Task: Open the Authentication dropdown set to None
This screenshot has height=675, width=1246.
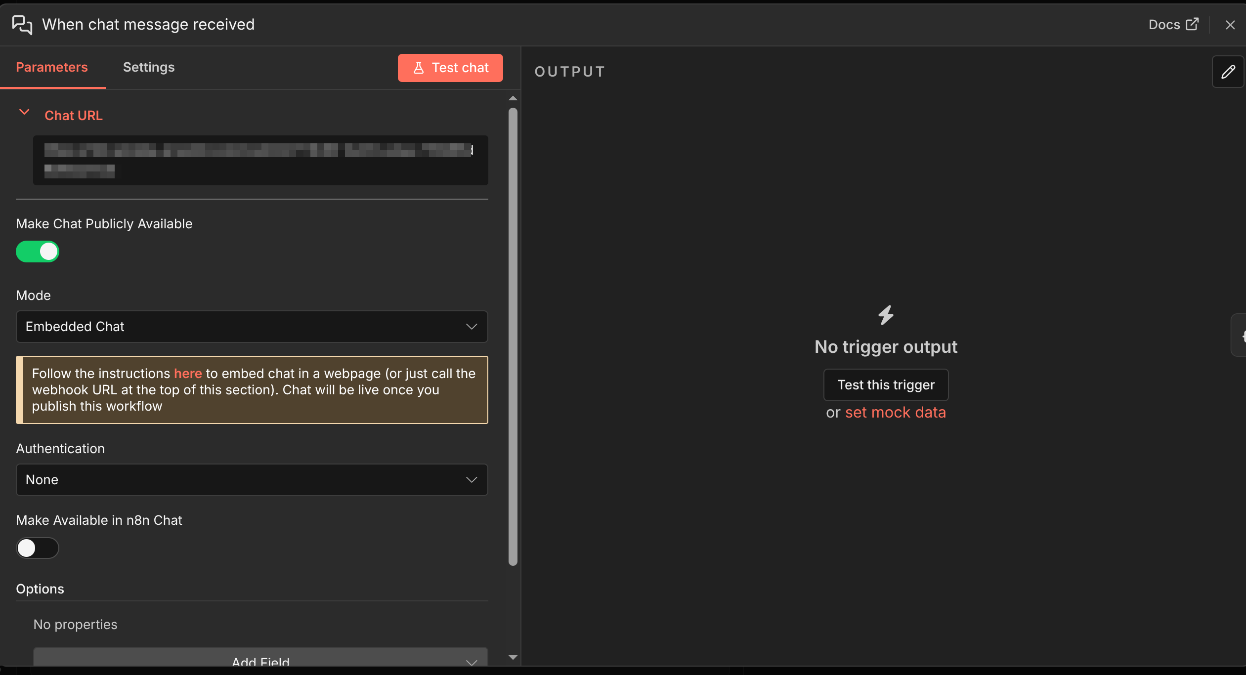Action: point(252,480)
